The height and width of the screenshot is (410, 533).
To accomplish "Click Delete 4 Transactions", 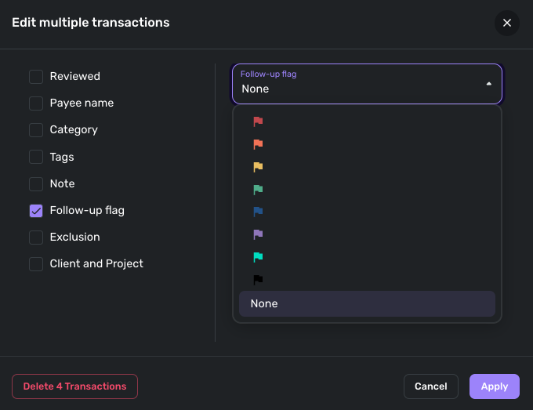I will 74,386.
